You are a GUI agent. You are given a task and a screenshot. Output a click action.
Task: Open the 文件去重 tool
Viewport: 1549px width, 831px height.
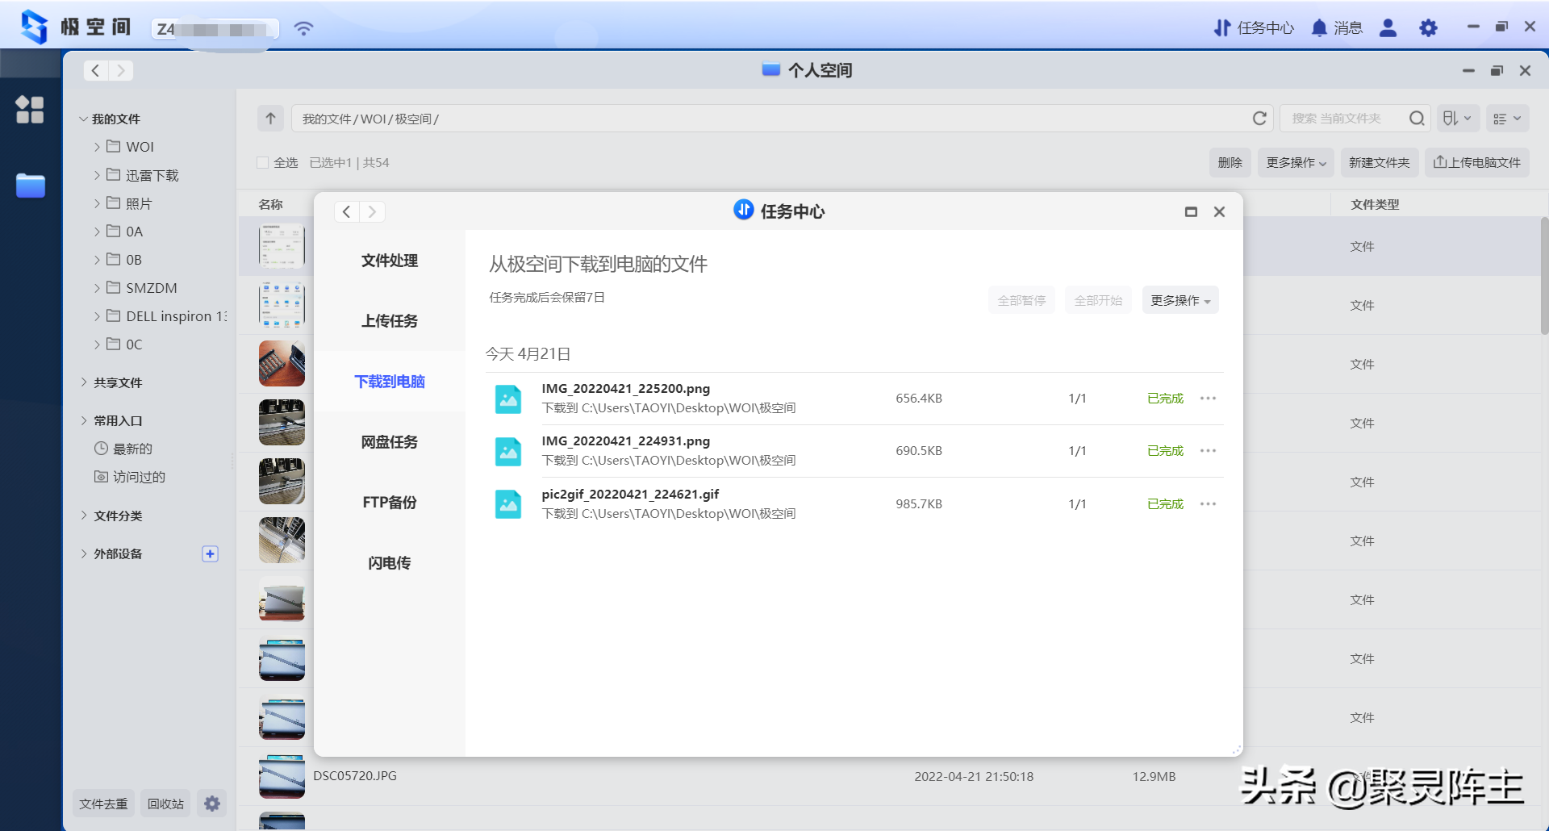[103, 804]
